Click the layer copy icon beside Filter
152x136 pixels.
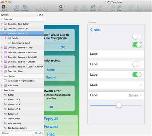[x=36, y=133]
